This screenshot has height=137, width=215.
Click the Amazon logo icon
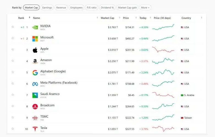pyautogui.click(x=35, y=61)
